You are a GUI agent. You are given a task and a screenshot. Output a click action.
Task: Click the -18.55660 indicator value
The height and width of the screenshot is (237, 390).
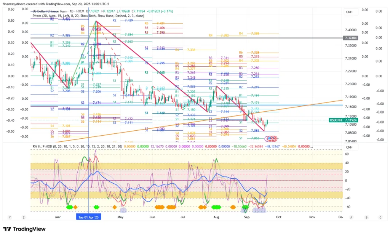coord(239,146)
